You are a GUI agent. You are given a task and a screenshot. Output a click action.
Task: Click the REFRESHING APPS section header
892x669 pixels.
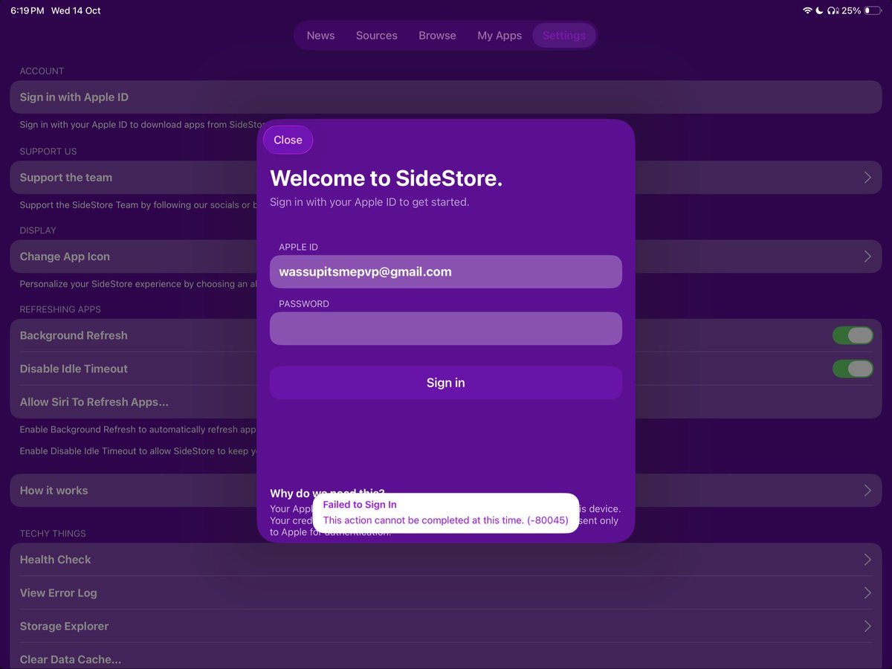point(60,309)
